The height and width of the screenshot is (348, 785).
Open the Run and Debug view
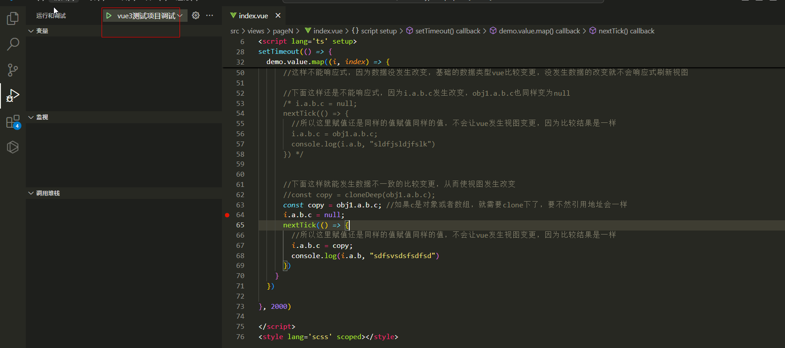click(13, 96)
